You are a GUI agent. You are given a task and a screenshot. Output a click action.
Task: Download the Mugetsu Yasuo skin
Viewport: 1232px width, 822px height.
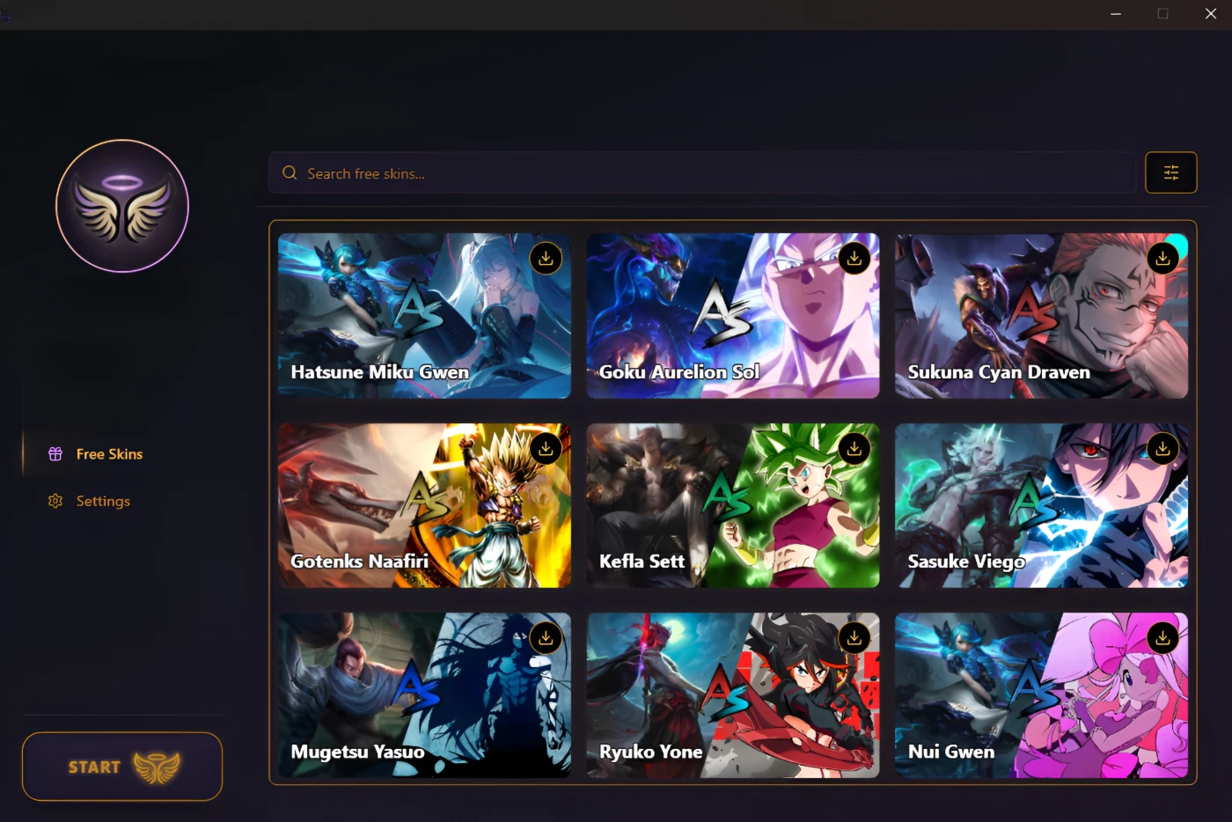546,638
